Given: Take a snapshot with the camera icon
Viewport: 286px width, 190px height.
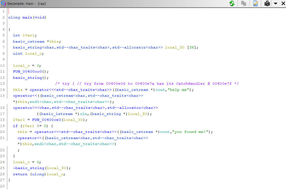Looking at the screenshot, I should [267, 3].
